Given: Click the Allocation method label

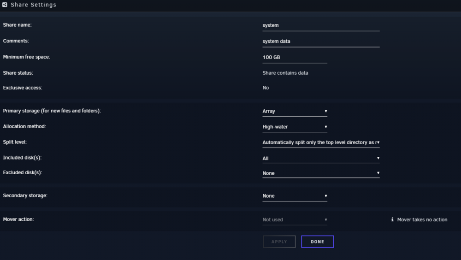Looking at the screenshot, I should pos(24,126).
